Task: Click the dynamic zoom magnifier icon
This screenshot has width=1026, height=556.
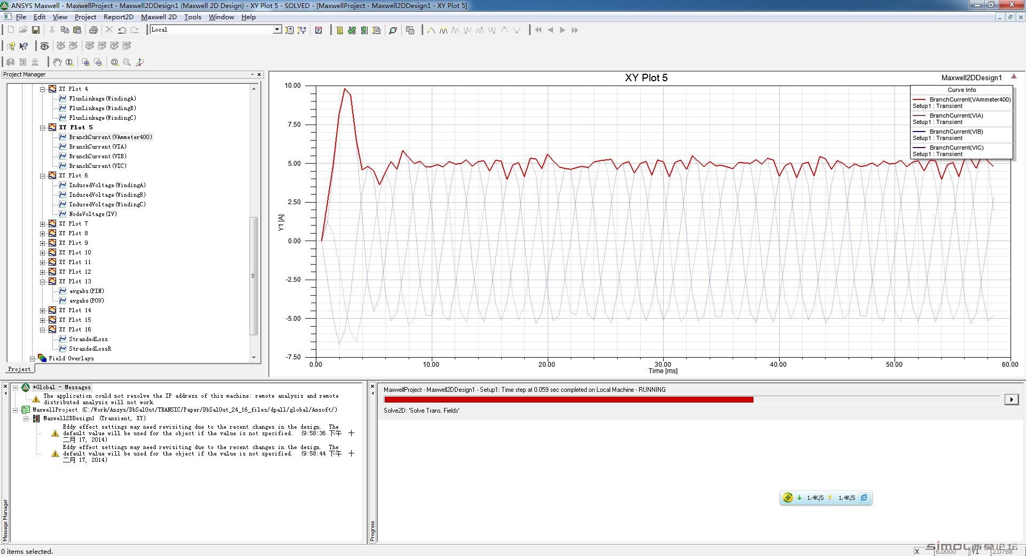Action: [x=69, y=62]
